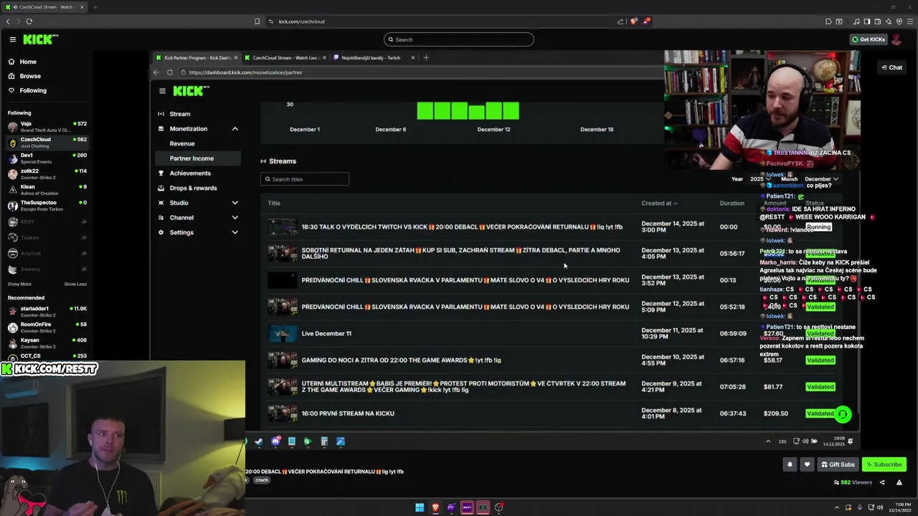
Task: Collapse followed channels with Show Less
Action: (75, 284)
